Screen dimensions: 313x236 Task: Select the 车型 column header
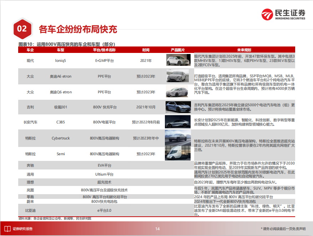tap(60, 50)
